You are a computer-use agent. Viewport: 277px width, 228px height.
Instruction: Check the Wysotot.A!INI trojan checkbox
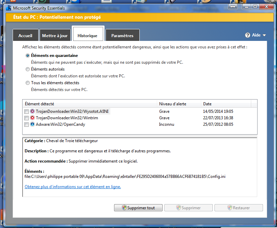pyautogui.click(x=27, y=111)
